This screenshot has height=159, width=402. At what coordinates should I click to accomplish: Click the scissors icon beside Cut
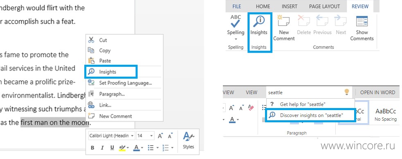click(91, 40)
